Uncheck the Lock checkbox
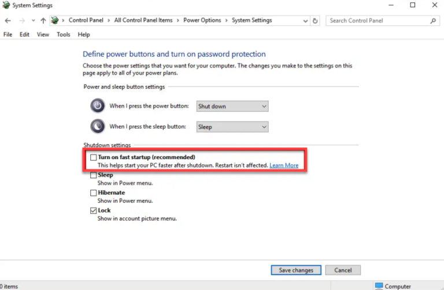Image resolution: width=444 pixels, height=290 pixels. (94, 210)
